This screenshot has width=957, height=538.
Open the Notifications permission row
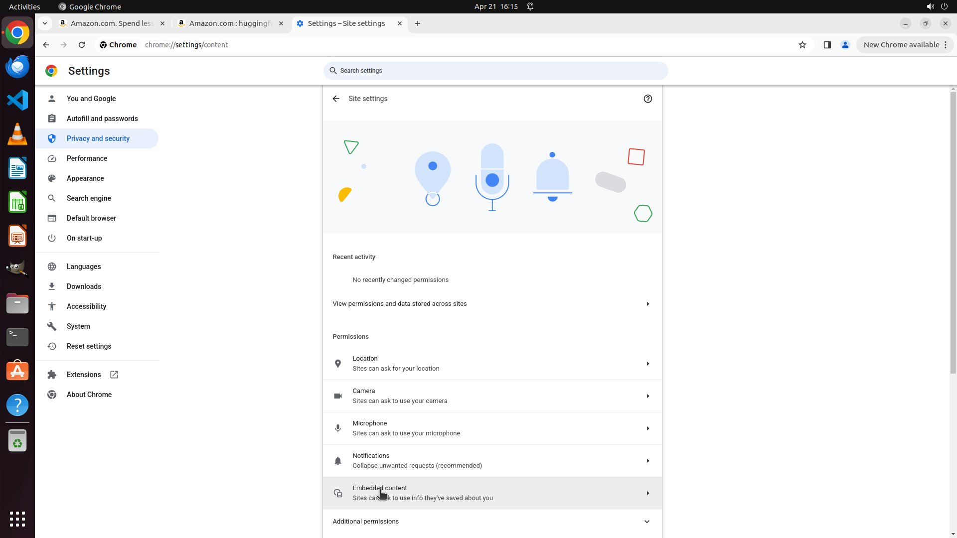coord(491,461)
